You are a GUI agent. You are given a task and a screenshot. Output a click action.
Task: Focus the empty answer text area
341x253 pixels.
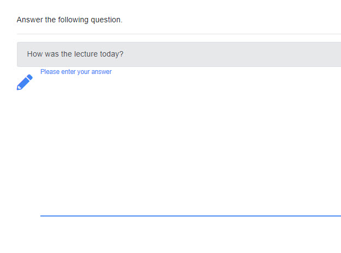(190, 144)
